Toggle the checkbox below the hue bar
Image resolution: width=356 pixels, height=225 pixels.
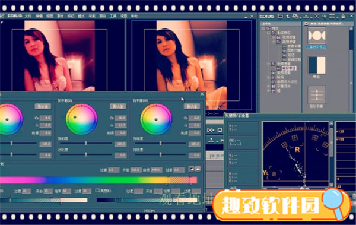[97, 191]
